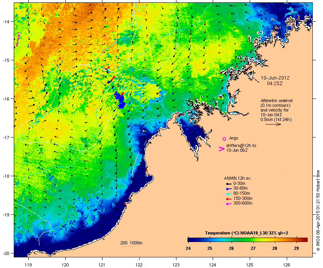
Task: Click the latitude axis label -16
Action: click(x=6, y=99)
